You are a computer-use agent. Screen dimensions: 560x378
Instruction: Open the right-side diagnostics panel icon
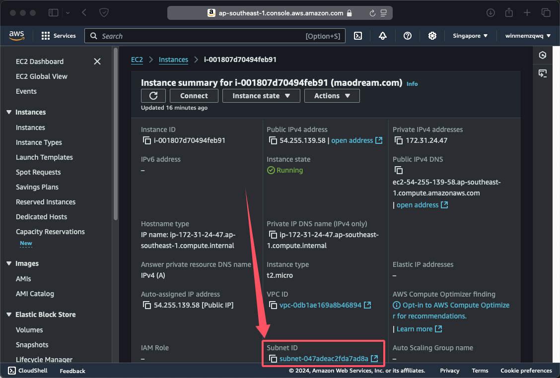(543, 73)
